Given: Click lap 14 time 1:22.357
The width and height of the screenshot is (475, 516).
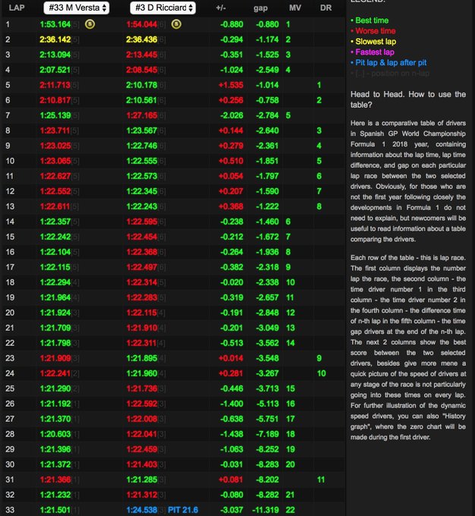Looking at the screenshot, I should [x=55, y=222].
